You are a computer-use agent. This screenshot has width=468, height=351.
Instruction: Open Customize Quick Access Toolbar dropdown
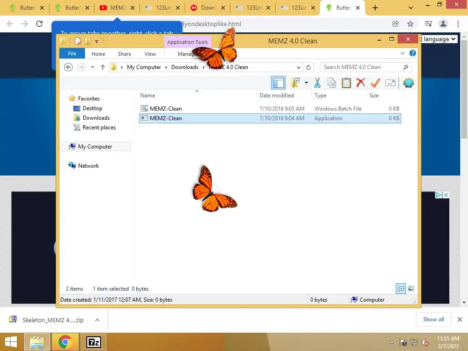[97, 42]
